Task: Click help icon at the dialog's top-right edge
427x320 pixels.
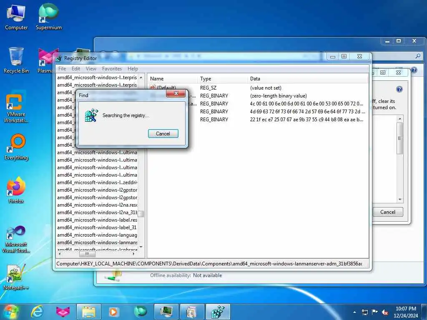Action: (x=414, y=70)
